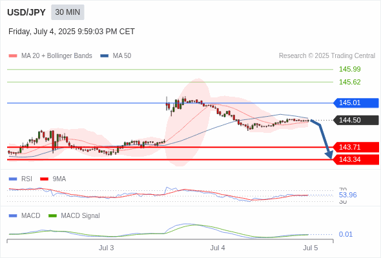Click the Jul 5 axis date label
This screenshot has height=258, width=381.
(x=311, y=248)
